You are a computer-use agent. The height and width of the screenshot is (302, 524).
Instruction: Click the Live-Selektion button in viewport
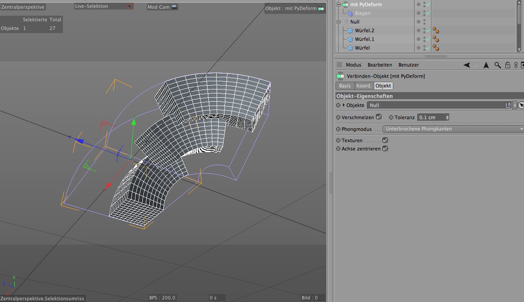point(103,7)
